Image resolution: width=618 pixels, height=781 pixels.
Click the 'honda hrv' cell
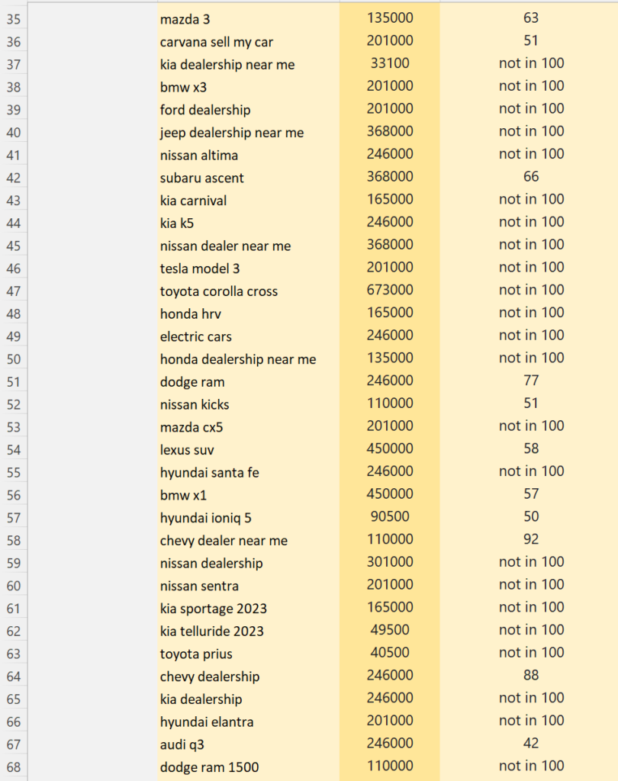point(248,313)
